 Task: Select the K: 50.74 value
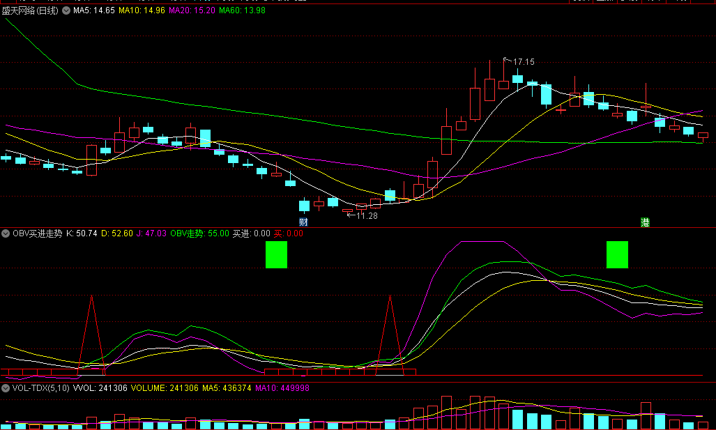(x=82, y=233)
